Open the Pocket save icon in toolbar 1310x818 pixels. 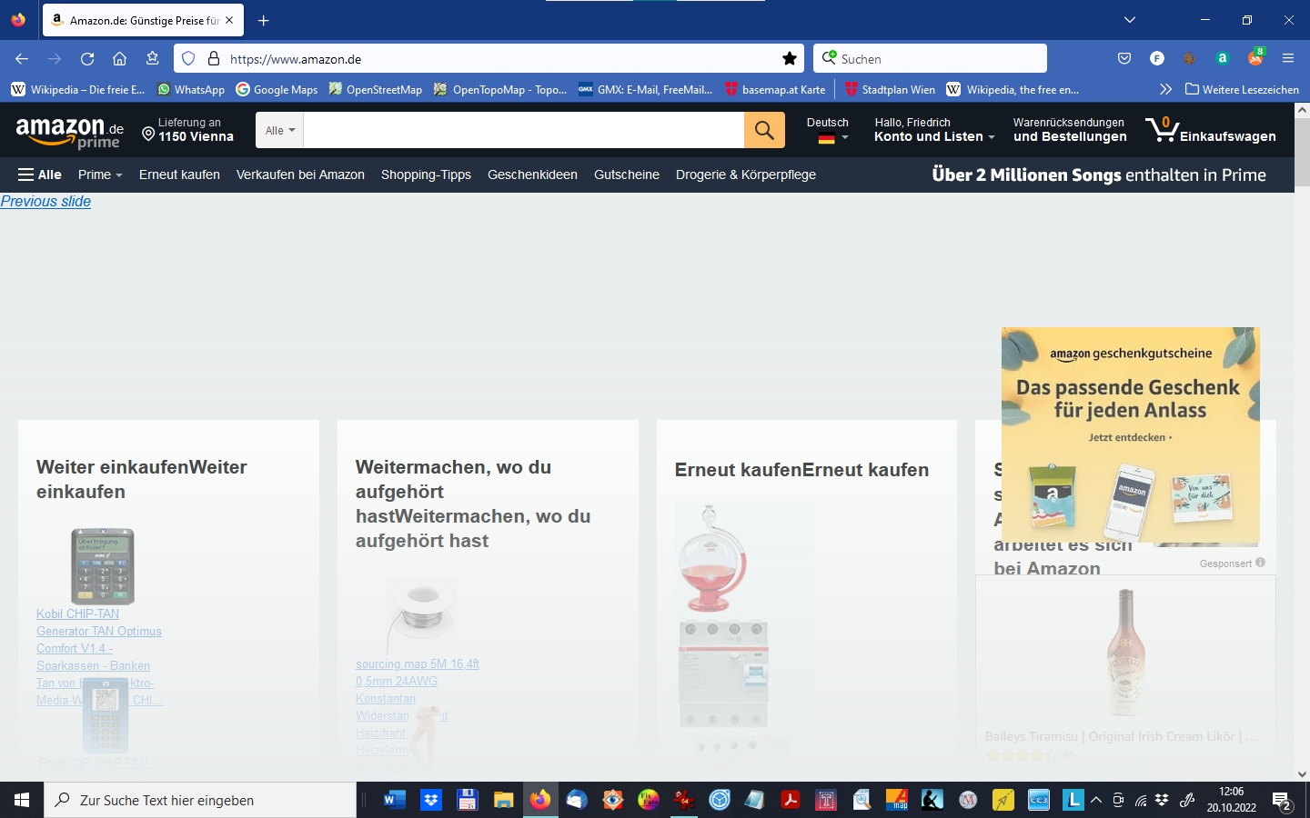point(1124,58)
